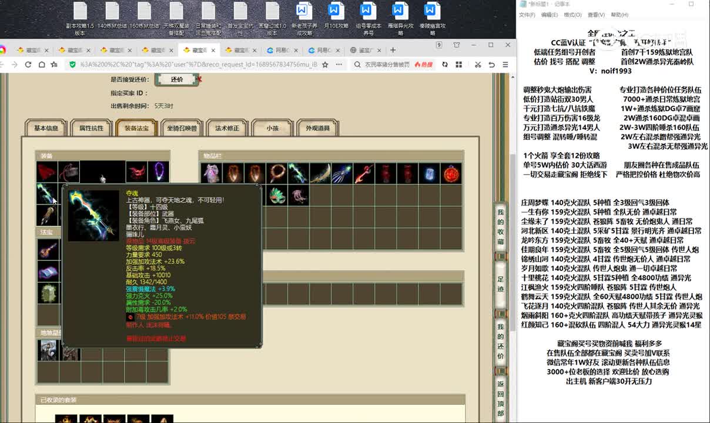Click Notepad line starting 河北新区
Screen dimensions: 710x423
tap(611, 231)
